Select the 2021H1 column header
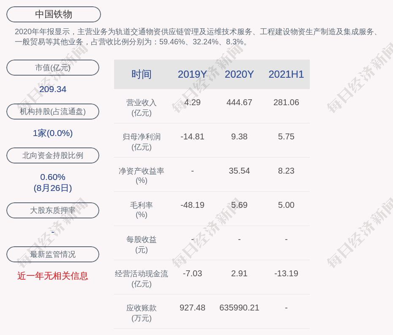 coord(286,74)
